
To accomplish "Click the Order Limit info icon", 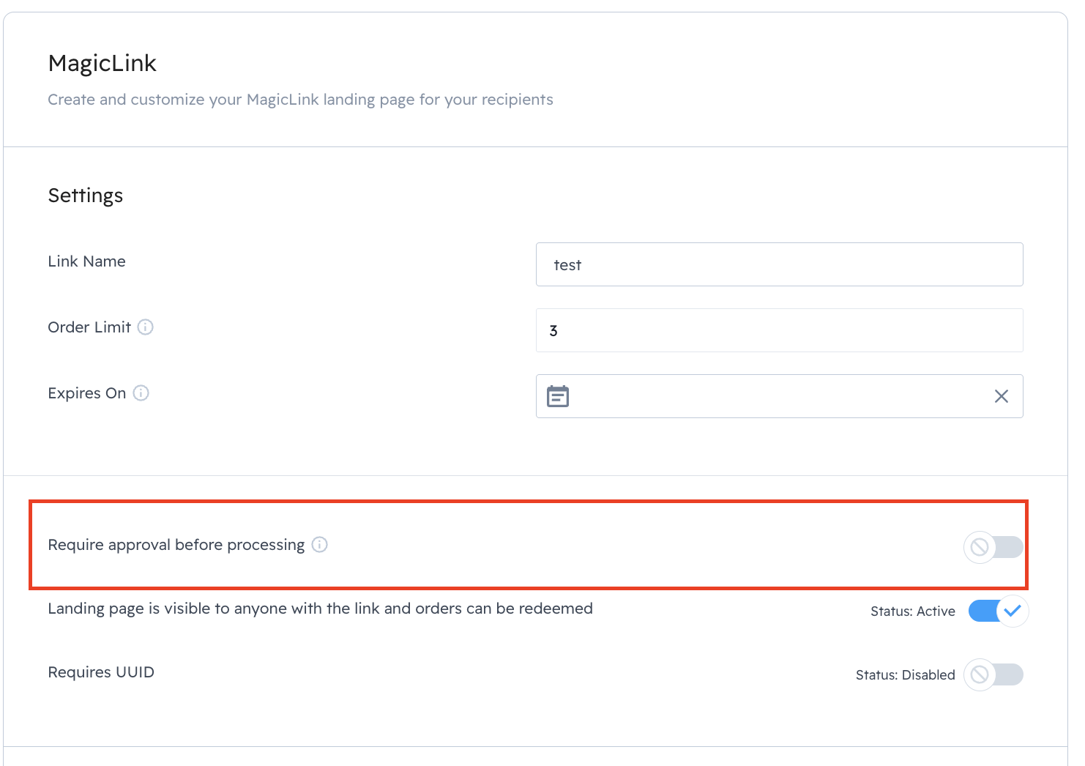I will [x=146, y=327].
